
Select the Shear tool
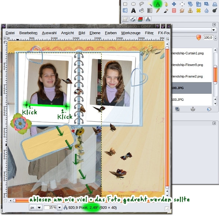click(x=207, y=4)
